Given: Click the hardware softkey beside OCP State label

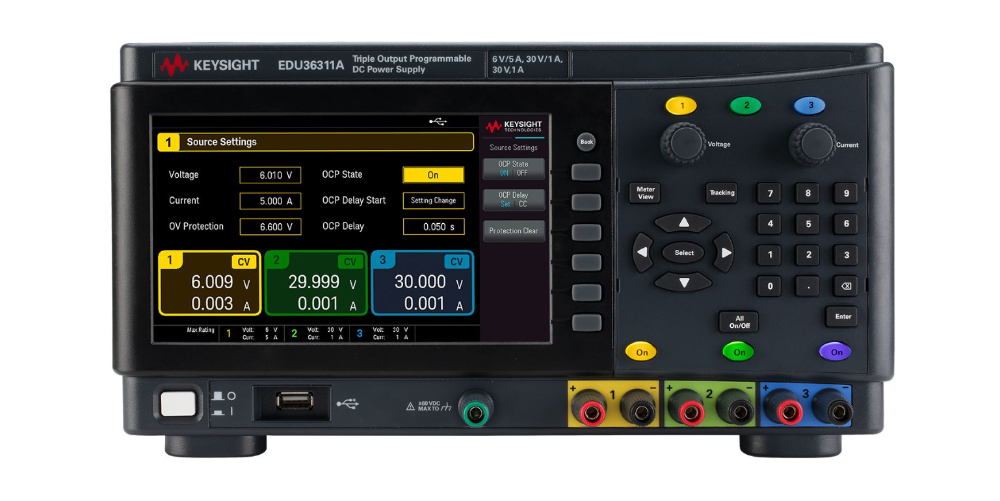Looking at the screenshot, I should pos(586,172).
